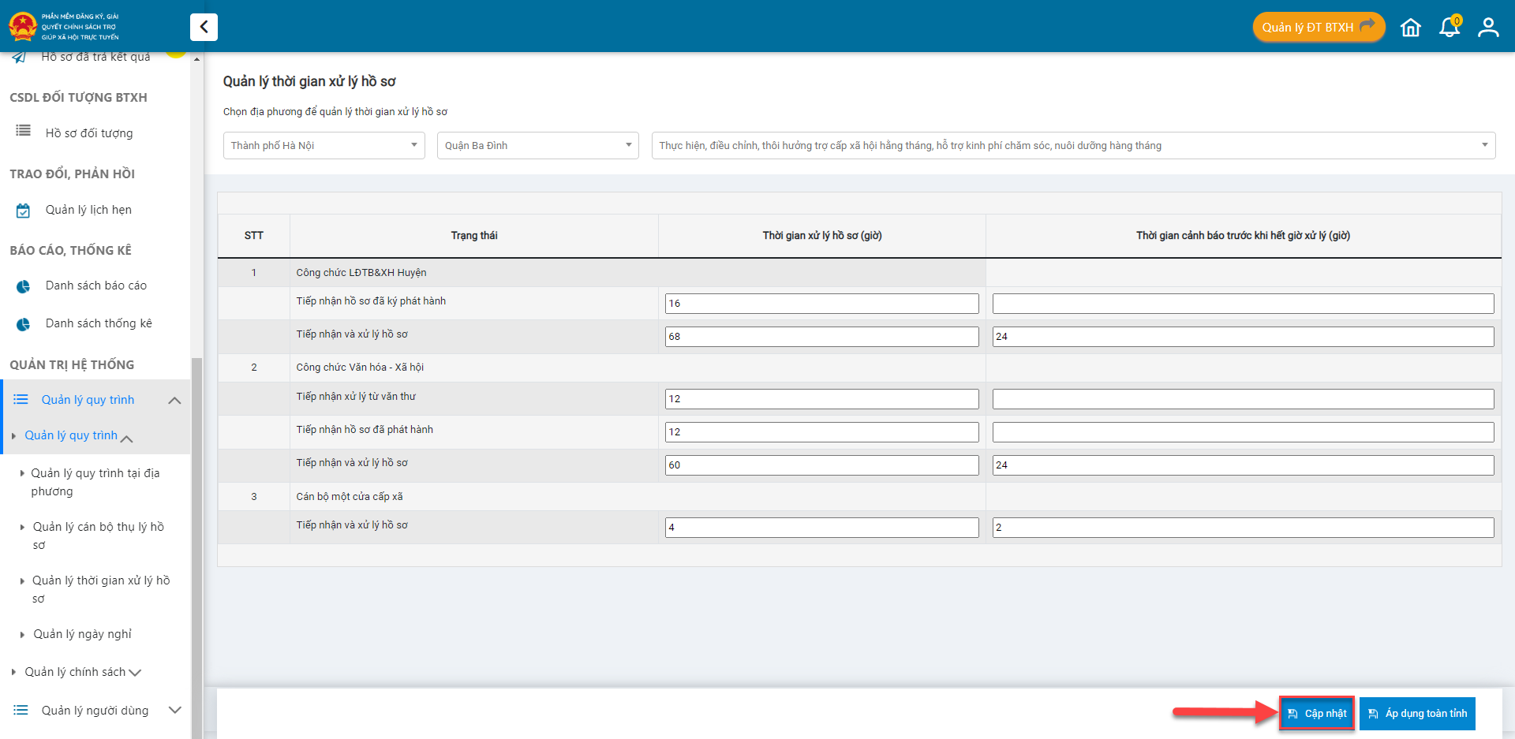Click pie chart icon beside Danh sách báo cáo
Viewport: 1515px width, 739px height.
click(x=24, y=286)
